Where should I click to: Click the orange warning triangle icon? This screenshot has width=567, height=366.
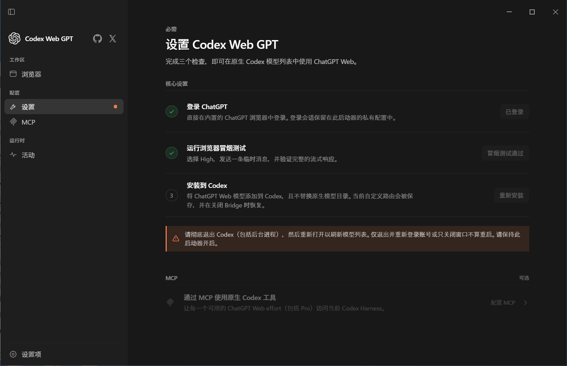(x=176, y=238)
